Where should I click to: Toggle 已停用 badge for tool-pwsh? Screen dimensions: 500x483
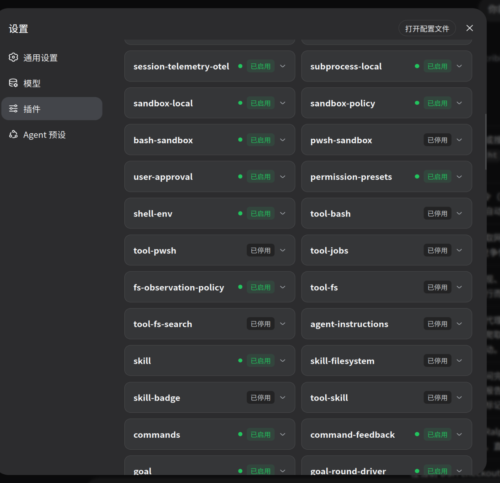tap(261, 251)
